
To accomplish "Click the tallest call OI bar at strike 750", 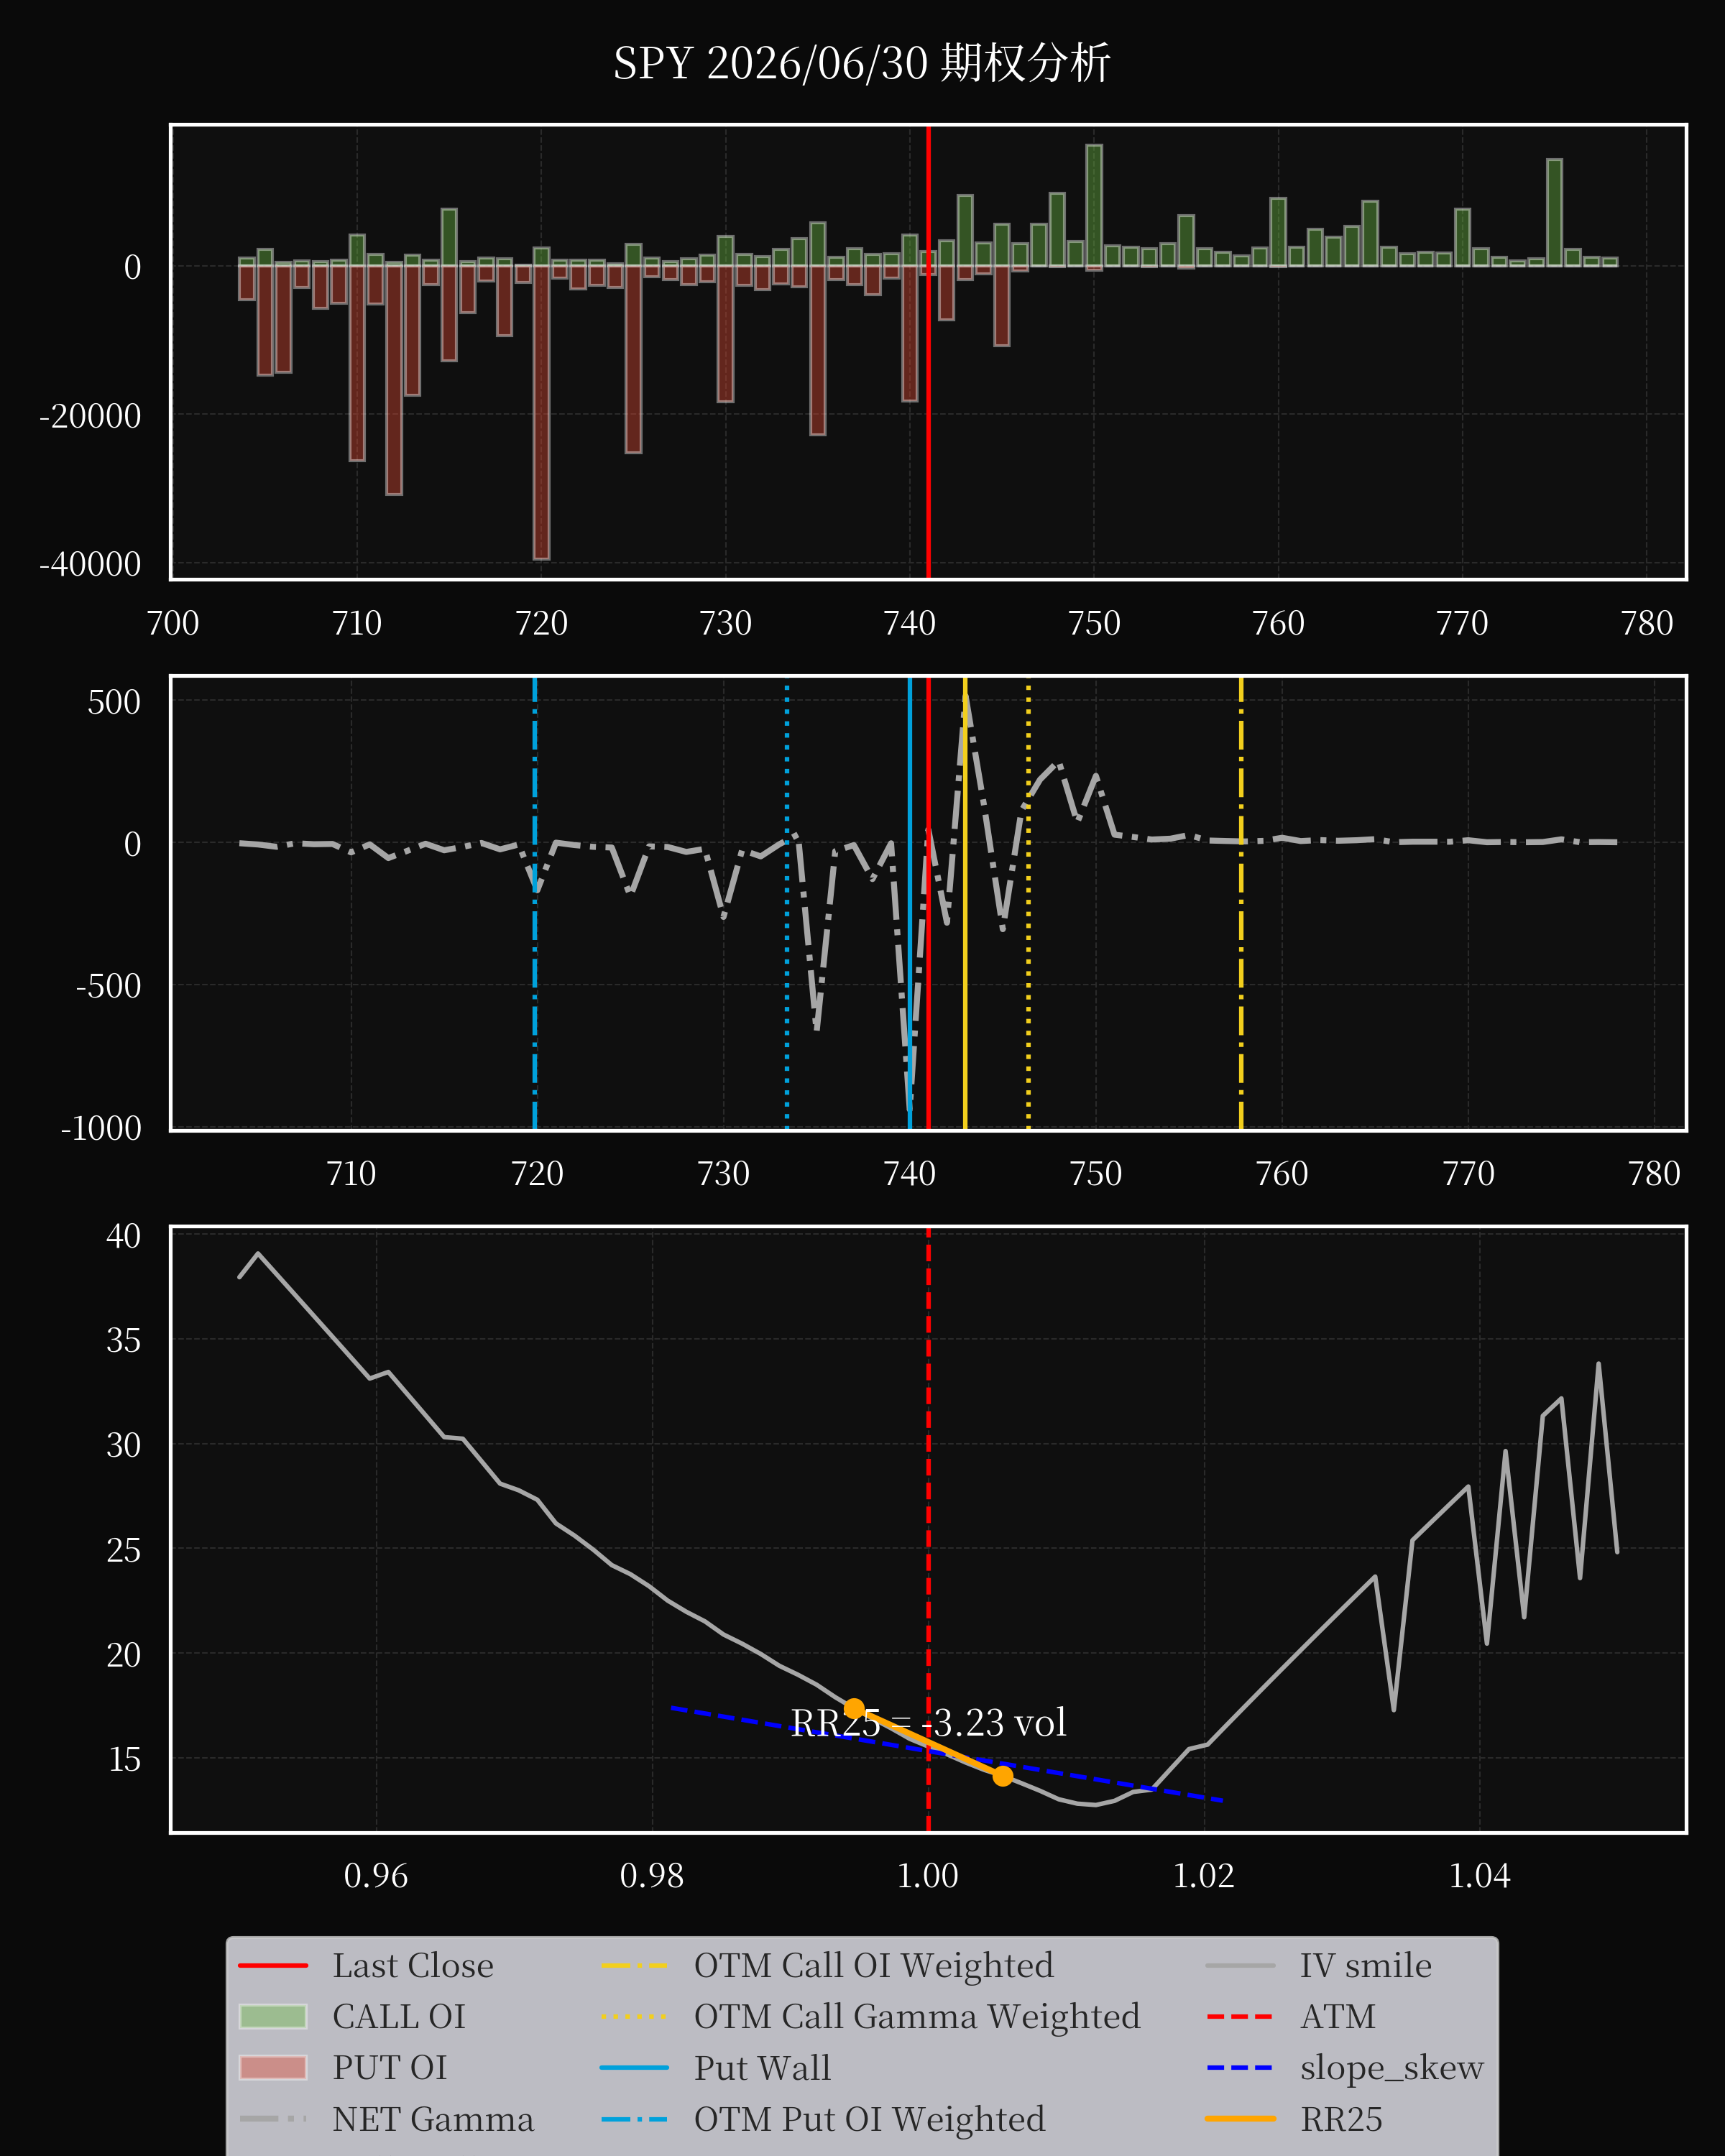I will pos(1094,205).
